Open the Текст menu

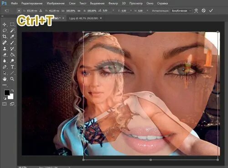(83, 3)
